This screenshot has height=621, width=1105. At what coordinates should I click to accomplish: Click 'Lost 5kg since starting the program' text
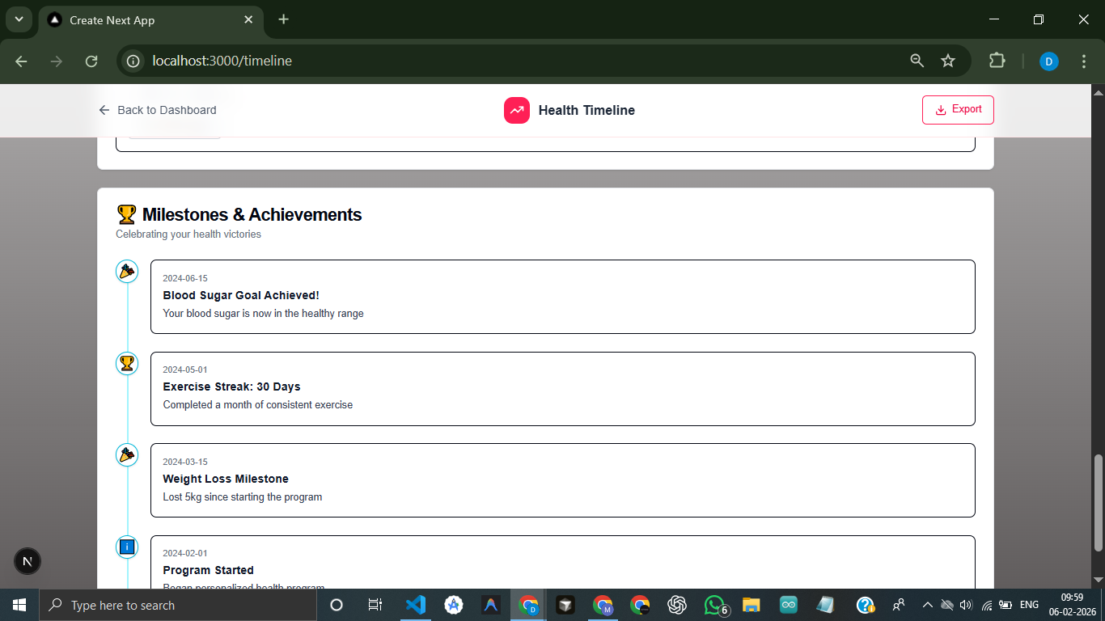(x=242, y=496)
